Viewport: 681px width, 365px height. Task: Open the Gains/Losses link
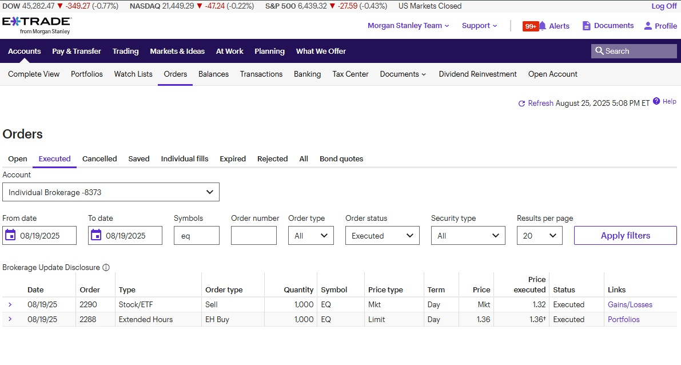point(630,304)
